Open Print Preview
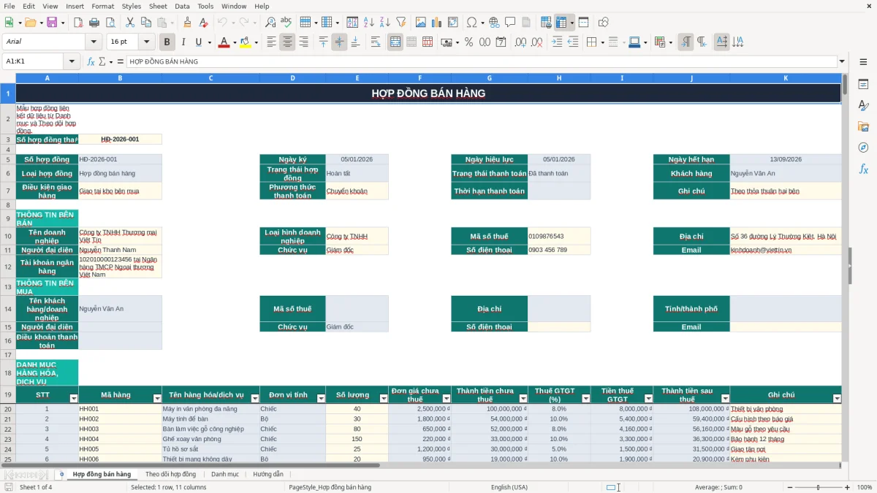This screenshot has width=877, height=493. point(110,23)
